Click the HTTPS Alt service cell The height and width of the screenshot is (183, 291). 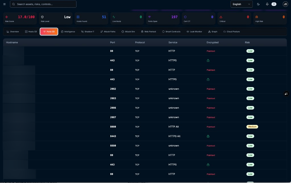click(174, 136)
